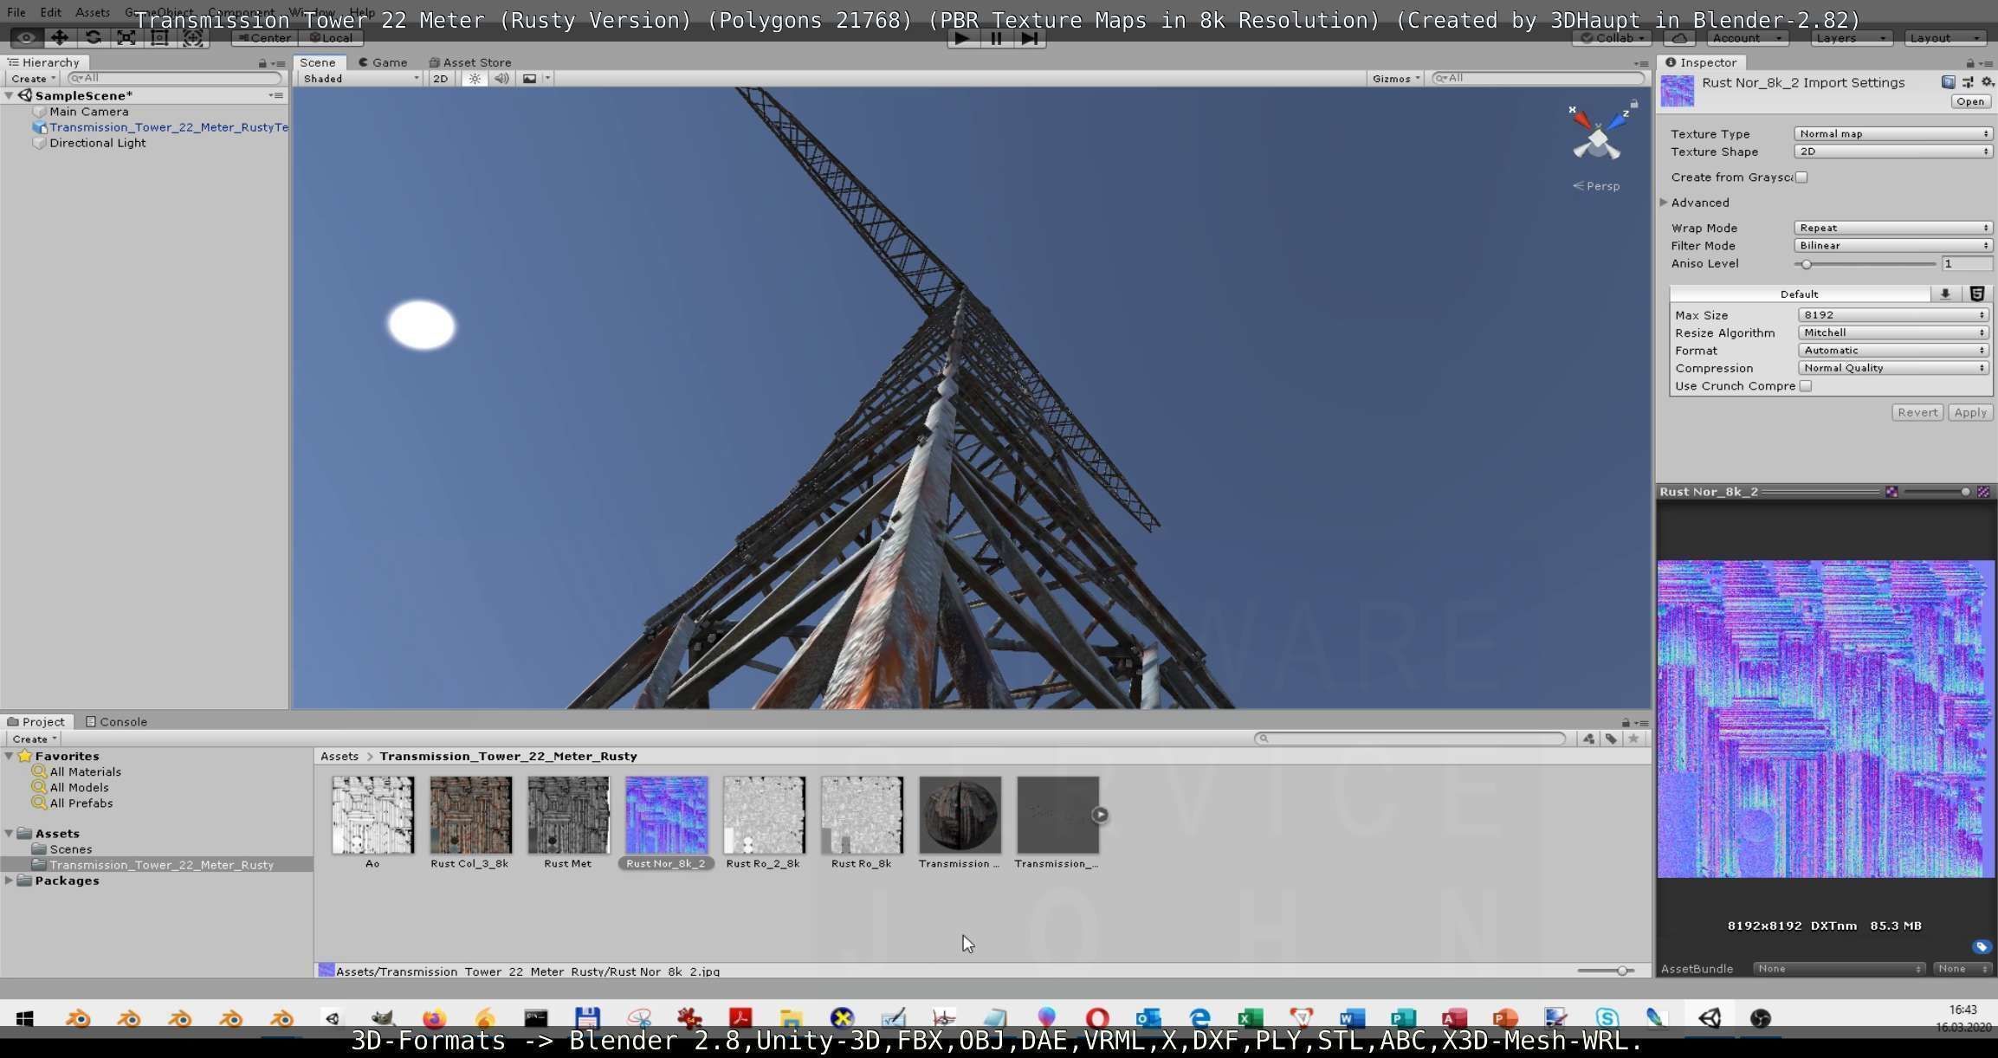1998x1058 pixels.
Task: Lock the Inspector panel
Action: (1969, 63)
